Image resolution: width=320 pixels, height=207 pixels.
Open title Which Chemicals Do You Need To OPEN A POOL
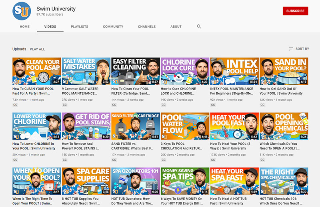pos(280,146)
